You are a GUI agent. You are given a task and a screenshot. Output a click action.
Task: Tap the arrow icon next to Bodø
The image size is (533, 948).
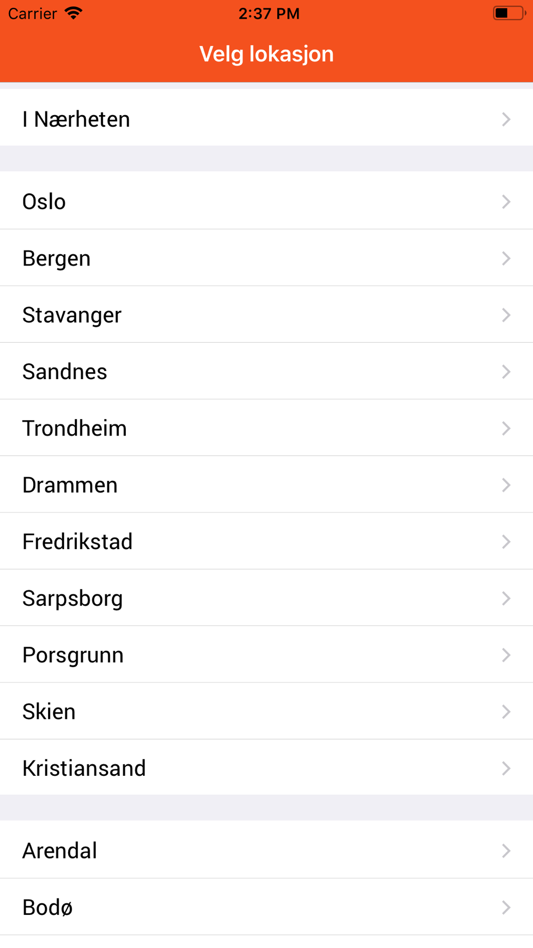[506, 907]
